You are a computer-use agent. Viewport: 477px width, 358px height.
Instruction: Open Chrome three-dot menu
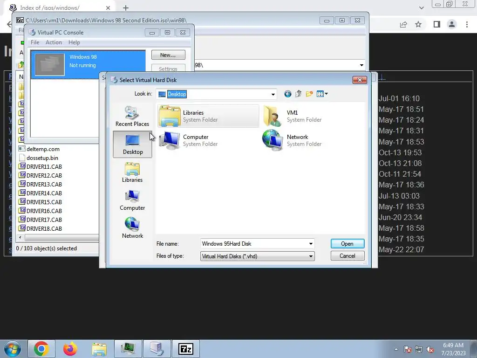pos(467,24)
